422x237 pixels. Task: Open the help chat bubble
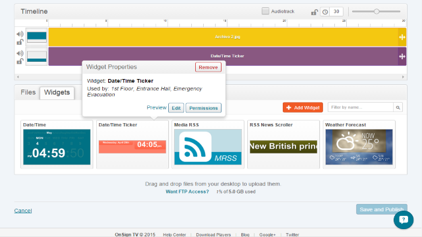(x=404, y=220)
